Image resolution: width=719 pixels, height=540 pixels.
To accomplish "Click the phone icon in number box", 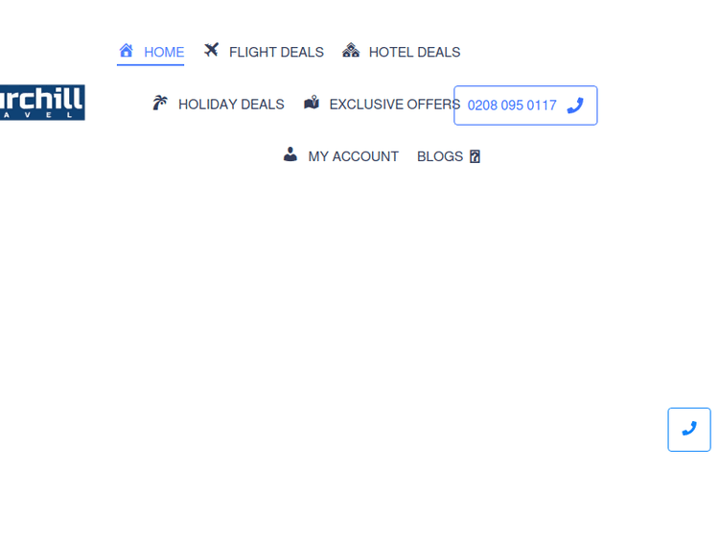I will [x=575, y=106].
